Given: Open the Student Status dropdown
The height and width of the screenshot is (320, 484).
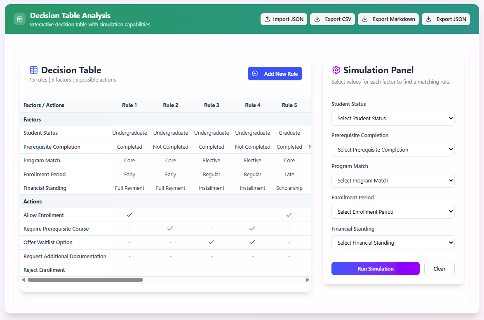Looking at the screenshot, I should [x=392, y=118].
